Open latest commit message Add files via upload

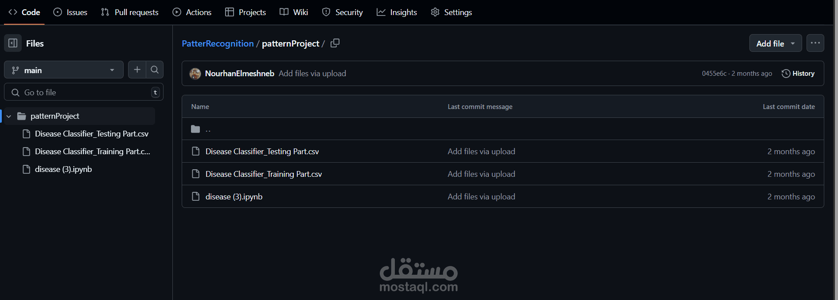pyautogui.click(x=312, y=74)
